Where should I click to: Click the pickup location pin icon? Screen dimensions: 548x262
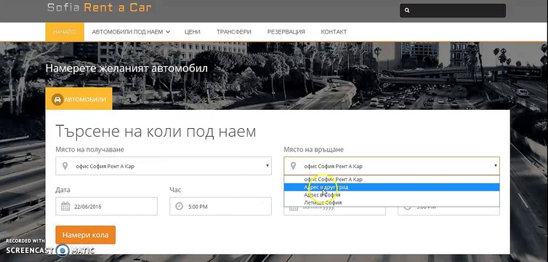pos(65,166)
